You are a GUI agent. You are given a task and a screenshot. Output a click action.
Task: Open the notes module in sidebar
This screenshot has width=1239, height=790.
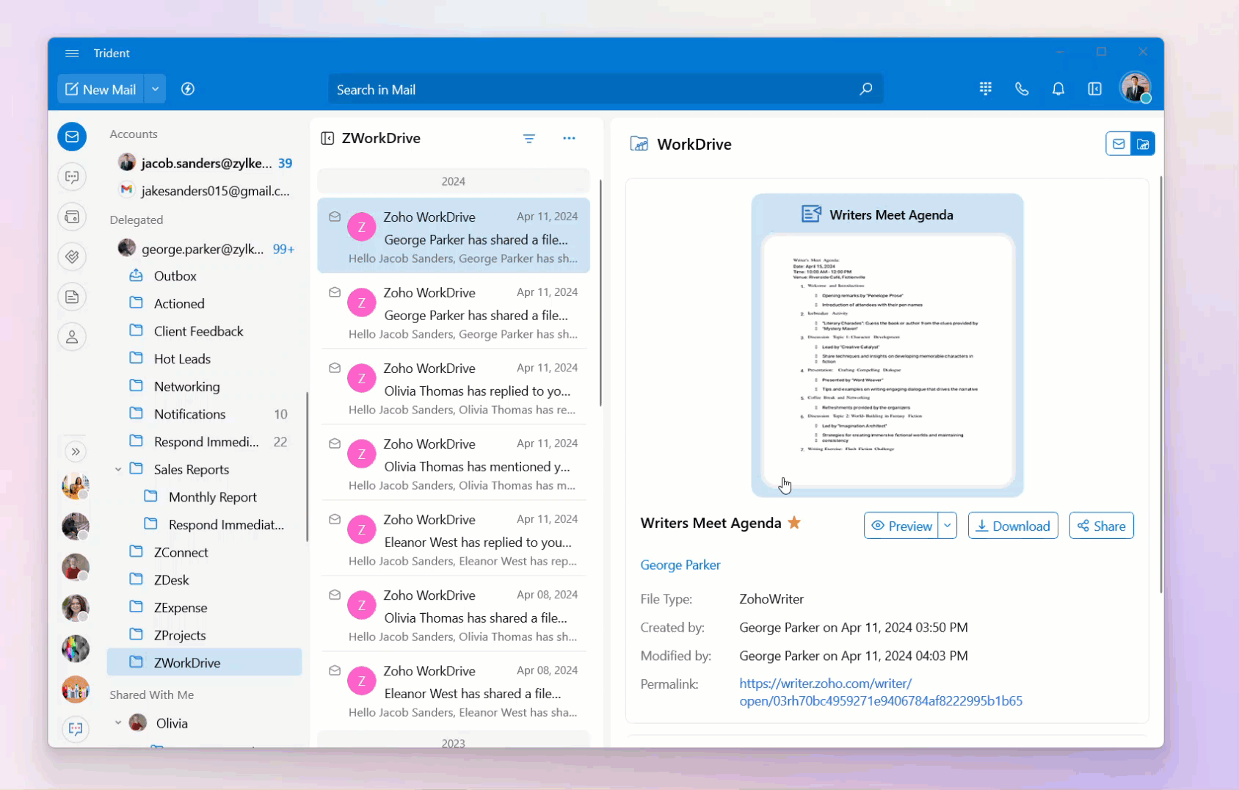[x=72, y=297]
